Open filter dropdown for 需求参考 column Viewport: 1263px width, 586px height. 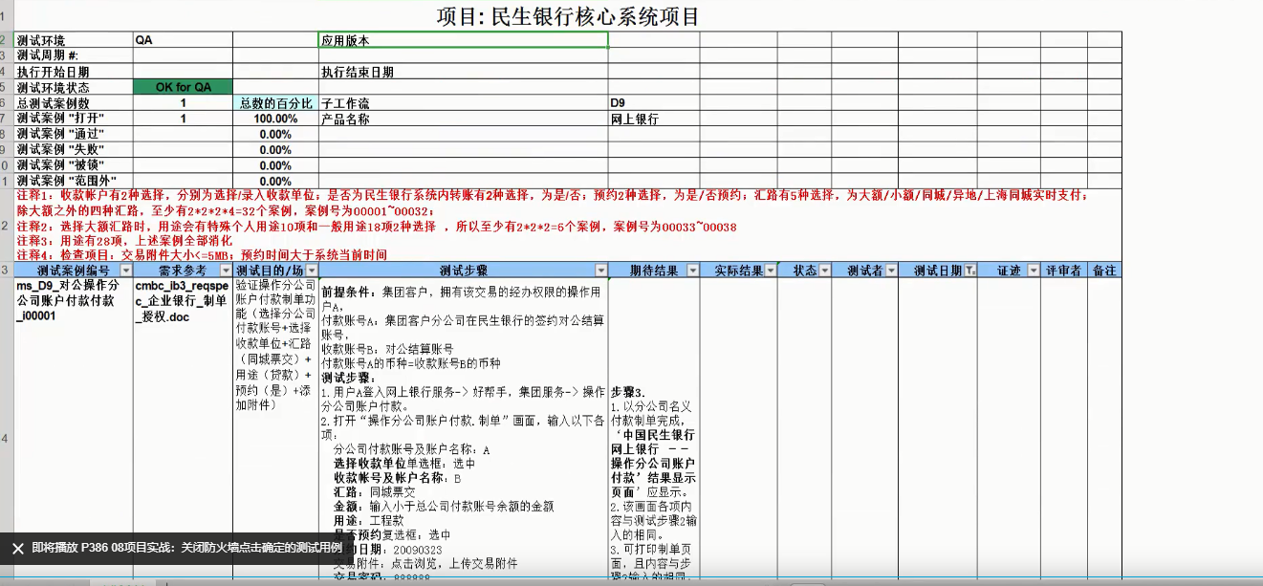pos(226,271)
